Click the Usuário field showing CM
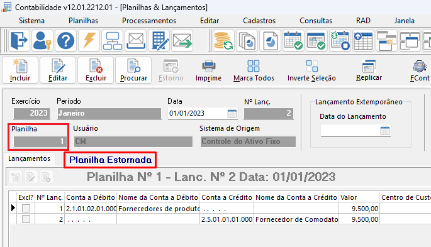This screenshot has height=247, width=431. (x=133, y=141)
